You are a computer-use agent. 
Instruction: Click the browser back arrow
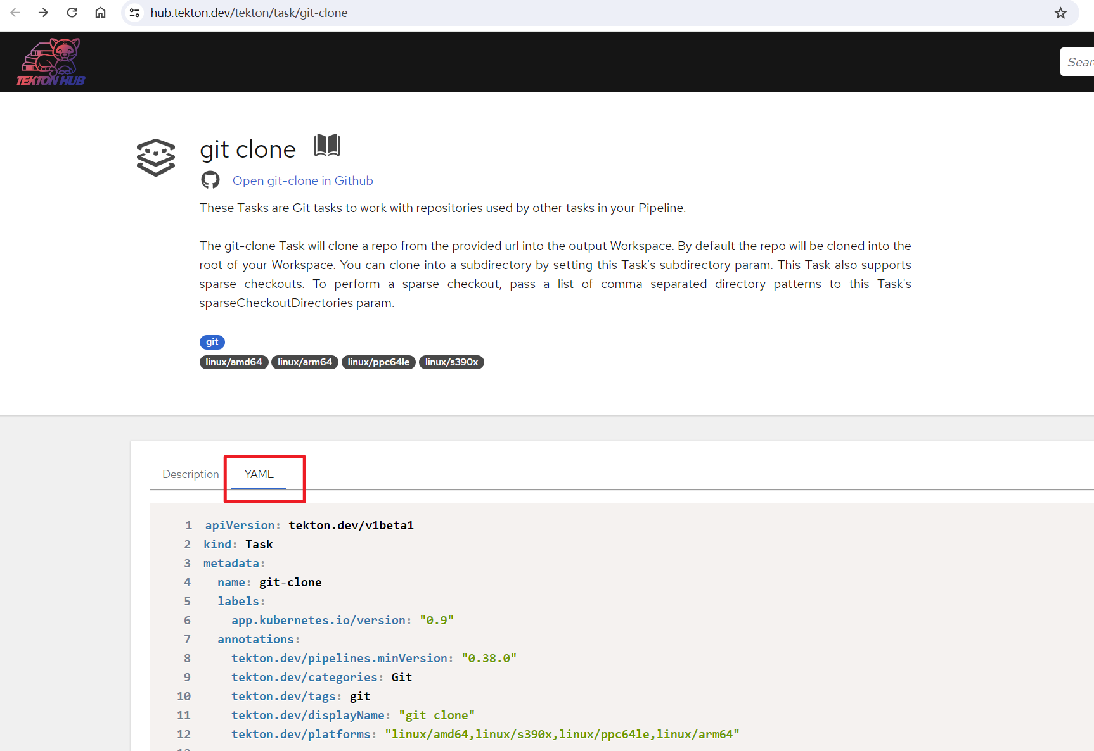[x=15, y=13]
